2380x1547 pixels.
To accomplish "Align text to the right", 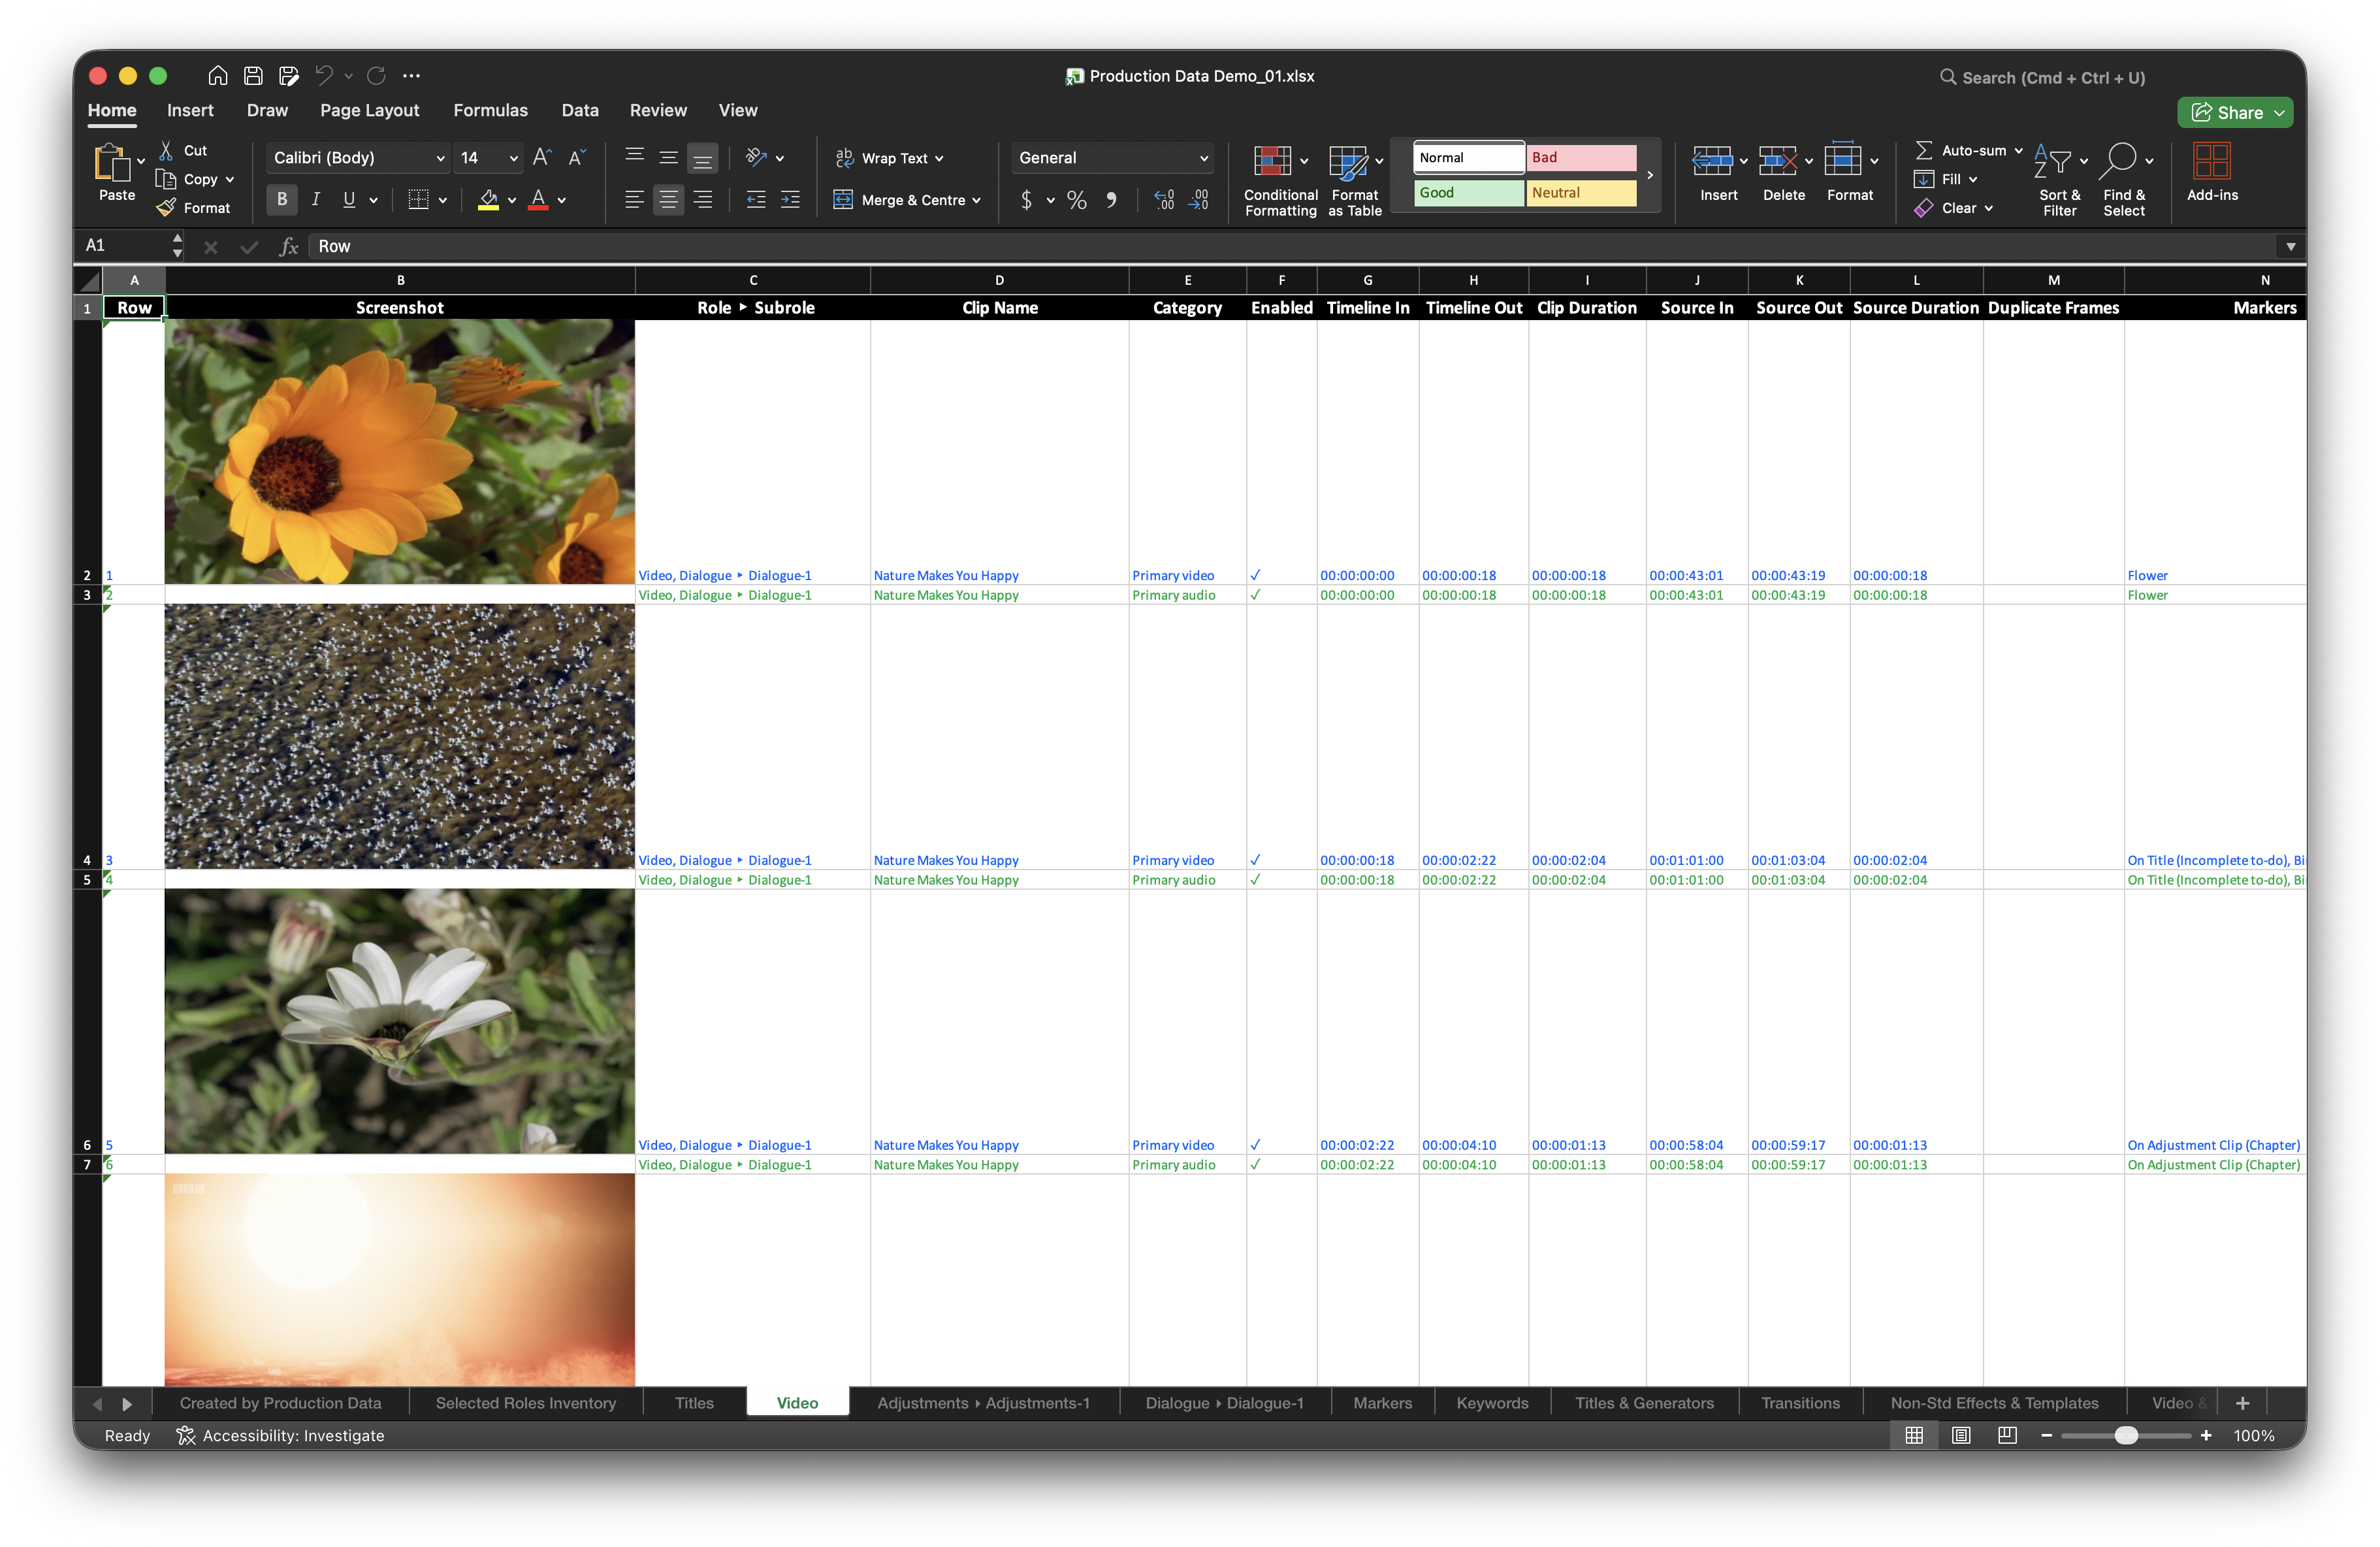I will (x=703, y=200).
